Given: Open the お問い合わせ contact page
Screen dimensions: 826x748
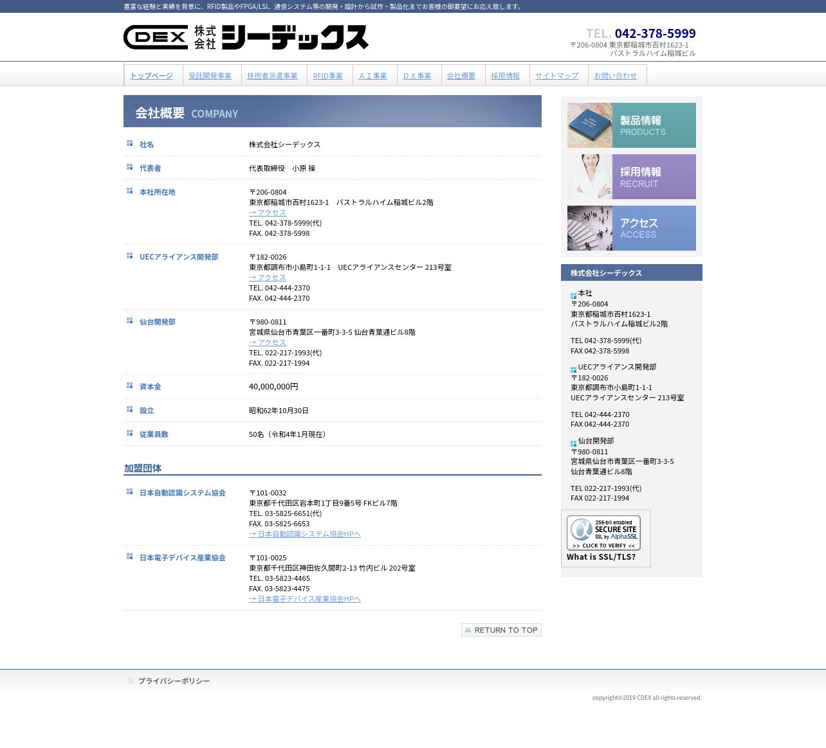Looking at the screenshot, I should click(616, 76).
